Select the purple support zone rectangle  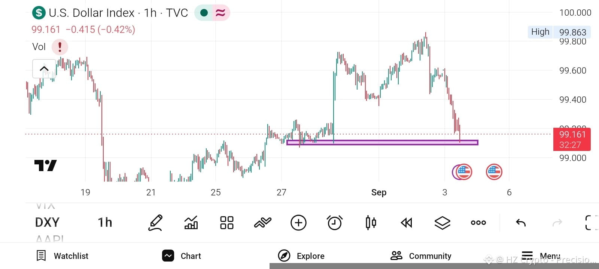click(382, 142)
